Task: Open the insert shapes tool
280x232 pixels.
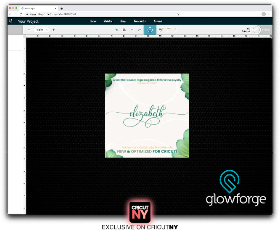Action: (161, 30)
